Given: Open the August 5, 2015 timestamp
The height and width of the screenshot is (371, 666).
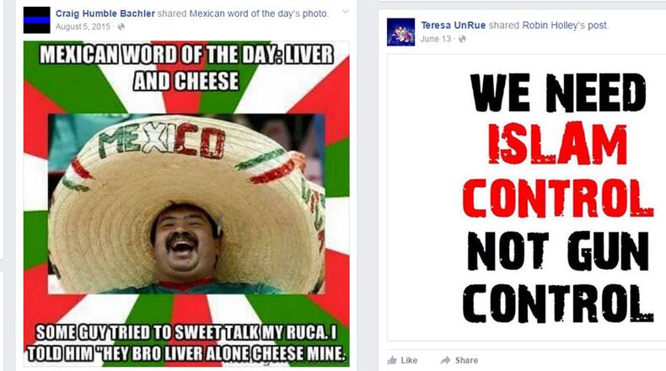Looking at the screenshot, I should pyautogui.click(x=83, y=27).
